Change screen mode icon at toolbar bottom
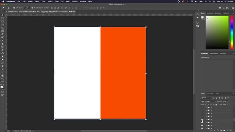This screenshot has width=235, height=132. (3, 95)
